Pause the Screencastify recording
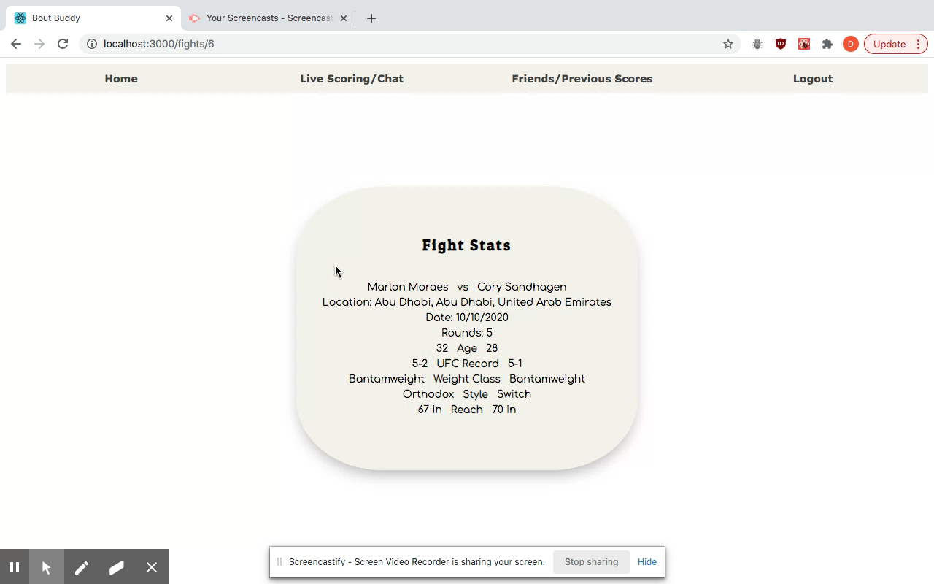The width and height of the screenshot is (934, 584). pos(15,567)
